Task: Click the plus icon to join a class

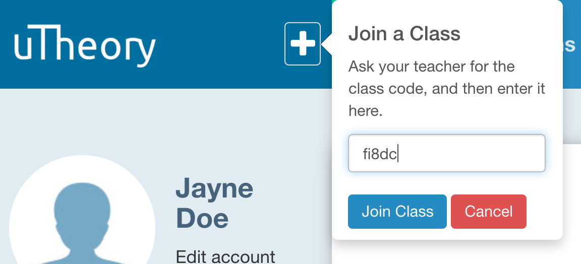Action: coord(303,44)
